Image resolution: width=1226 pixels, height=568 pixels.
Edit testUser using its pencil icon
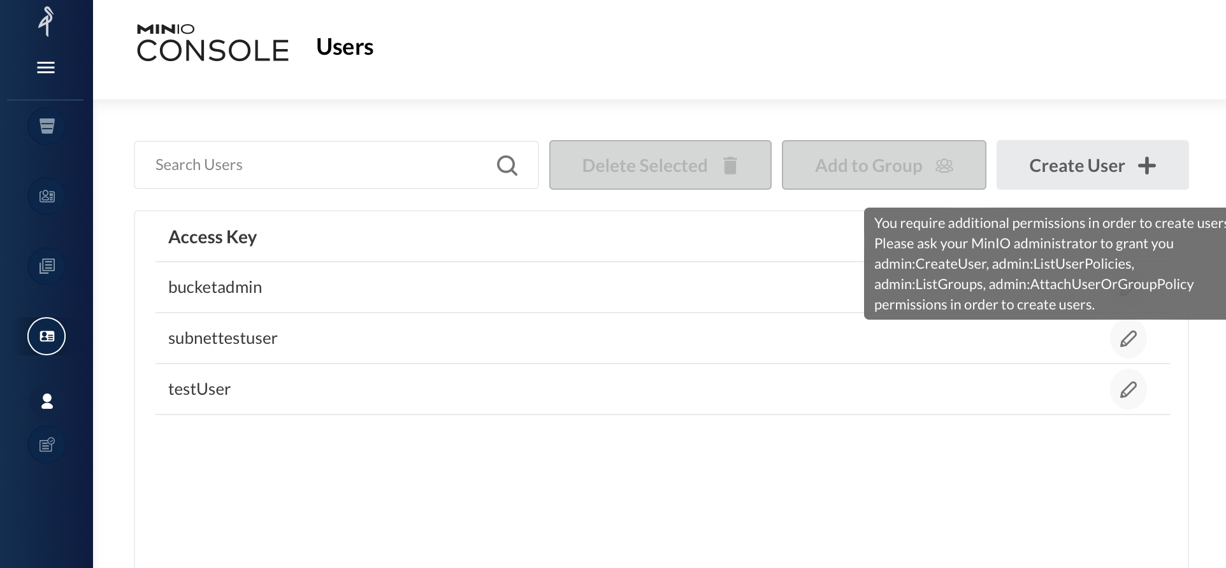click(x=1129, y=389)
